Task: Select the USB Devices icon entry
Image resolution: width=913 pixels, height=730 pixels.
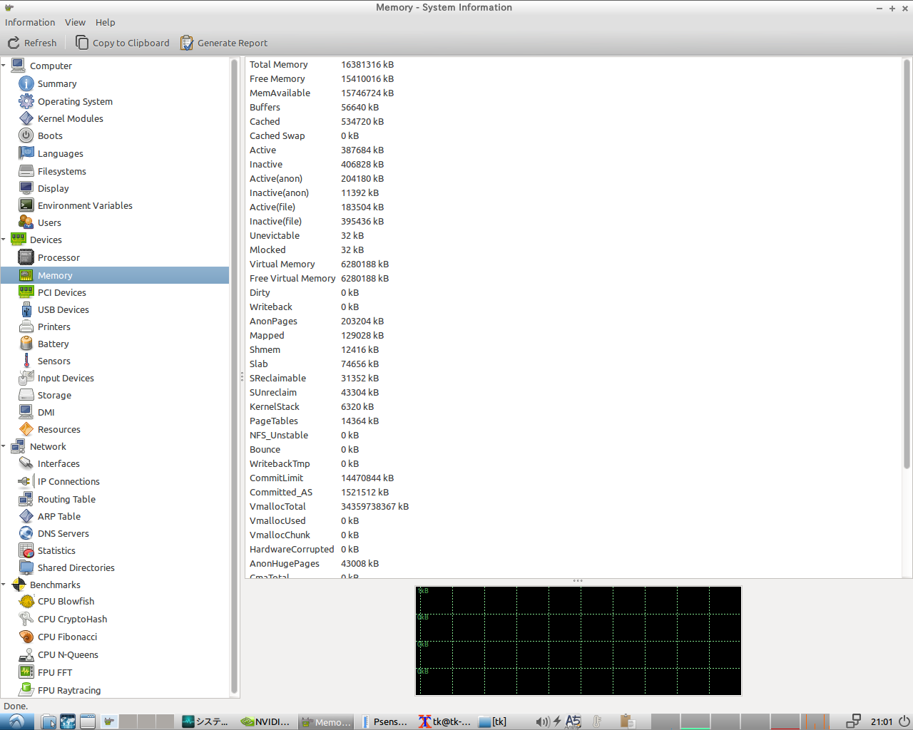Action: click(26, 309)
